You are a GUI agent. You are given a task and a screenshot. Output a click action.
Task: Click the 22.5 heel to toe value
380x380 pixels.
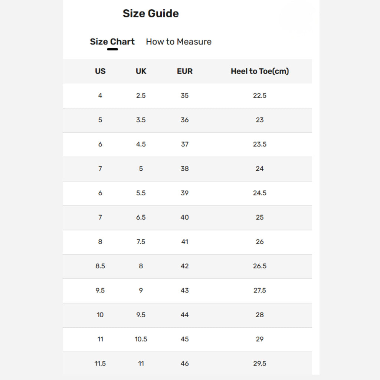260,95
